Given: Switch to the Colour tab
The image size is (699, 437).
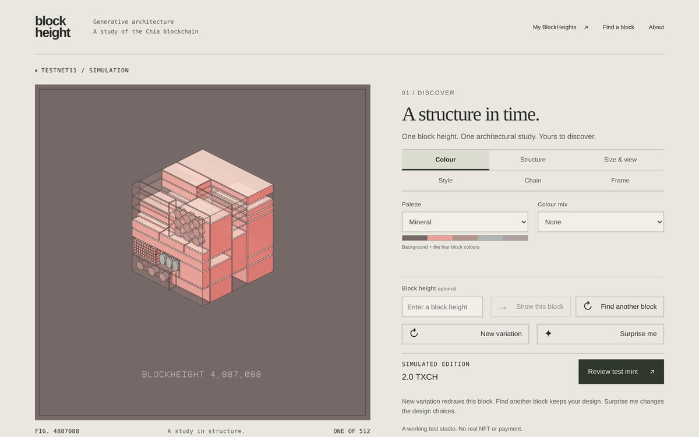Looking at the screenshot, I should [x=446, y=160].
